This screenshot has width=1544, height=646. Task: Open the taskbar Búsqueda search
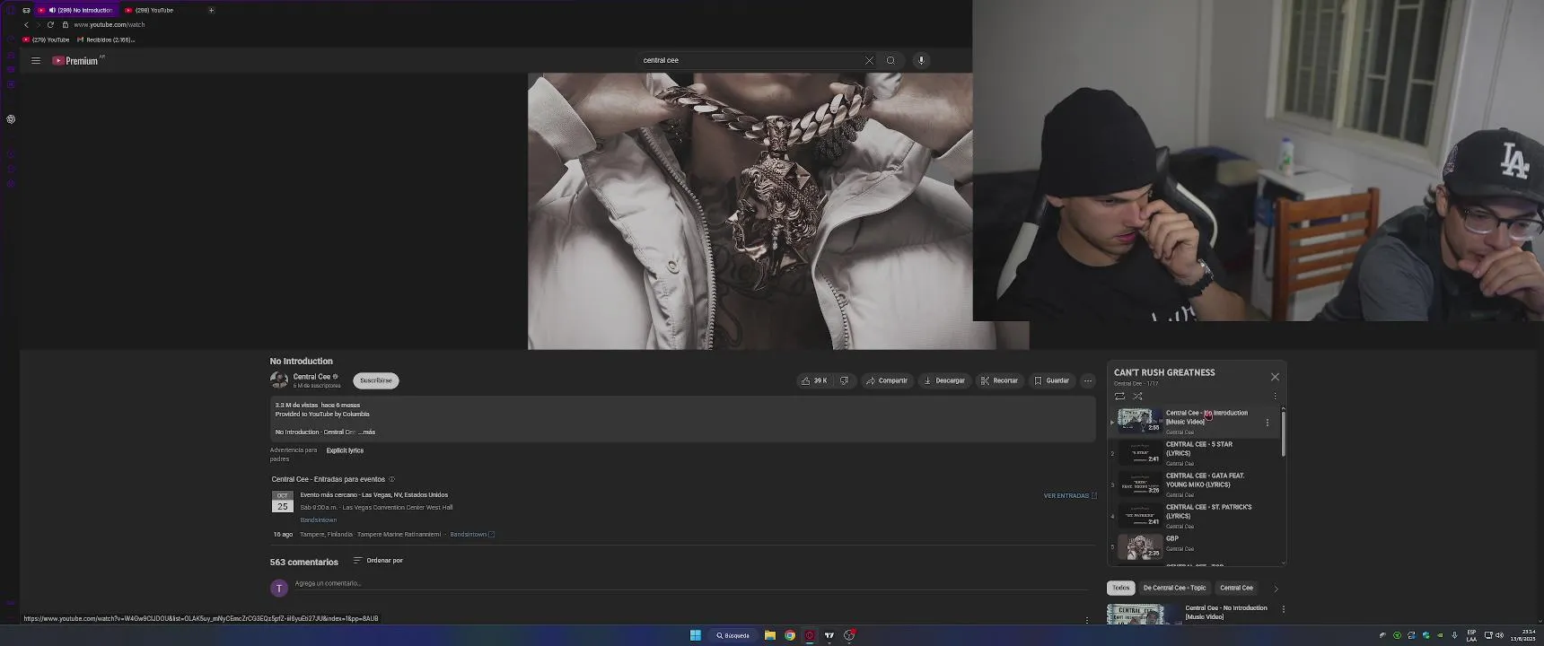(733, 635)
